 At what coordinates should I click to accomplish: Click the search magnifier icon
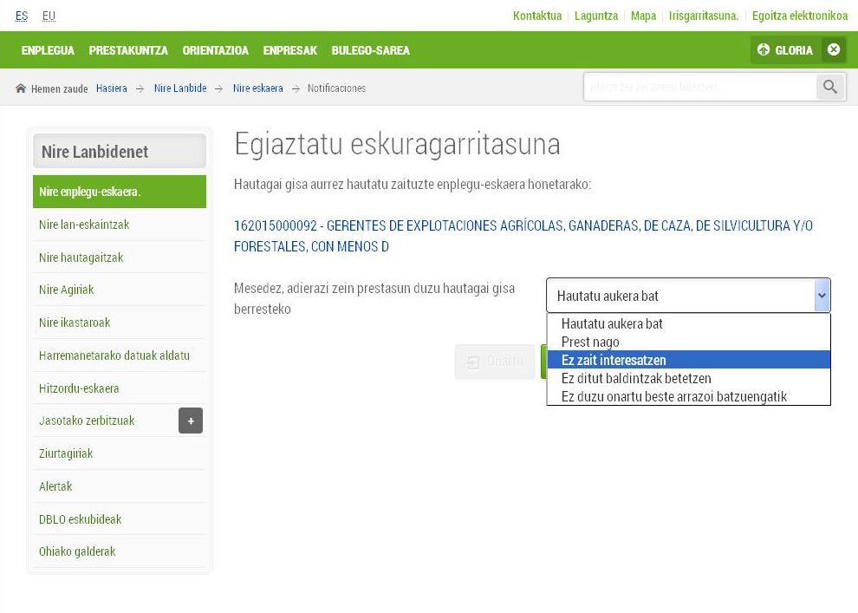coord(830,88)
